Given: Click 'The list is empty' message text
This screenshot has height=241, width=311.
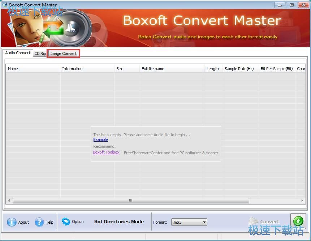Looking at the screenshot, I should [x=142, y=135].
